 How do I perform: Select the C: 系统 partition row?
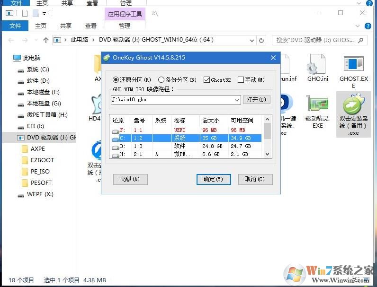tap(186, 138)
